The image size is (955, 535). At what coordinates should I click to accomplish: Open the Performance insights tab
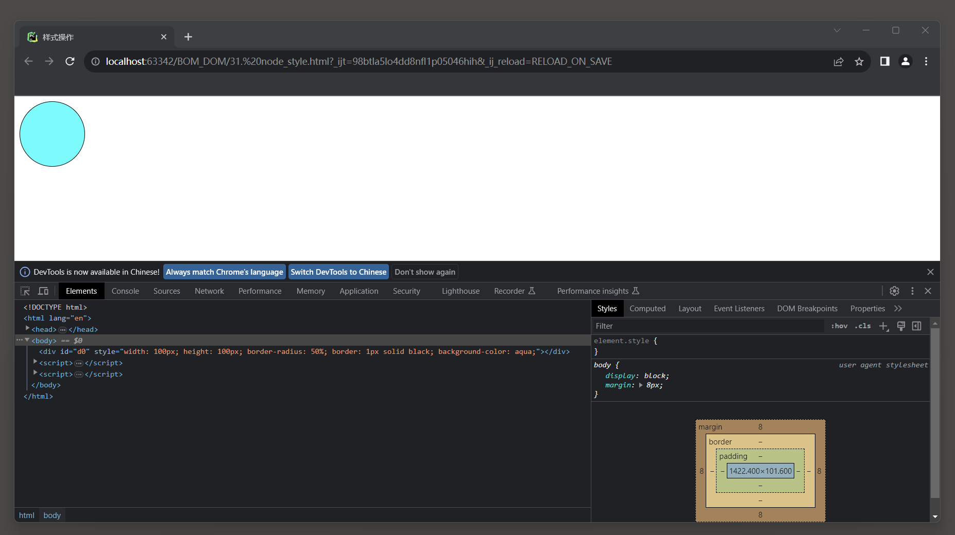pyautogui.click(x=598, y=291)
